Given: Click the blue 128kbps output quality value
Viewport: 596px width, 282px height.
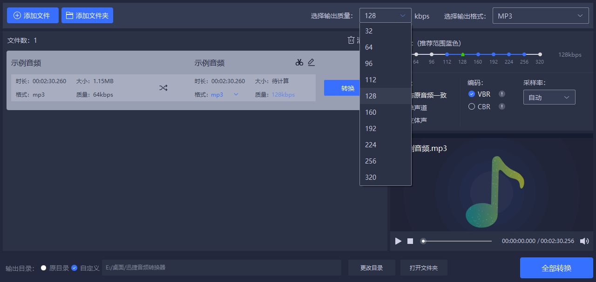Looking at the screenshot, I should pyautogui.click(x=283, y=94).
